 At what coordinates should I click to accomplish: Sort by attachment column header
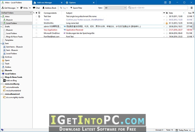tap(39, 13)
